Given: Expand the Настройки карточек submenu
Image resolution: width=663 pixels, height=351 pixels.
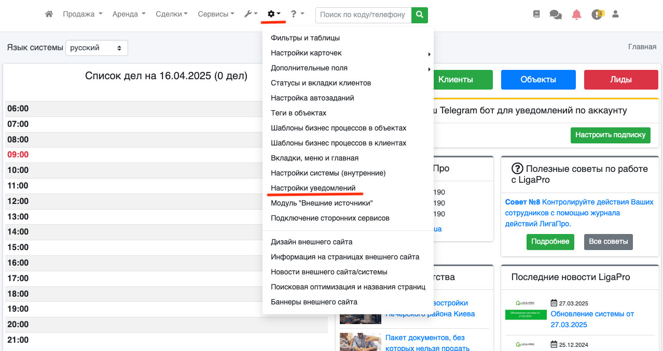Looking at the screenshot, I should (306, 53).
